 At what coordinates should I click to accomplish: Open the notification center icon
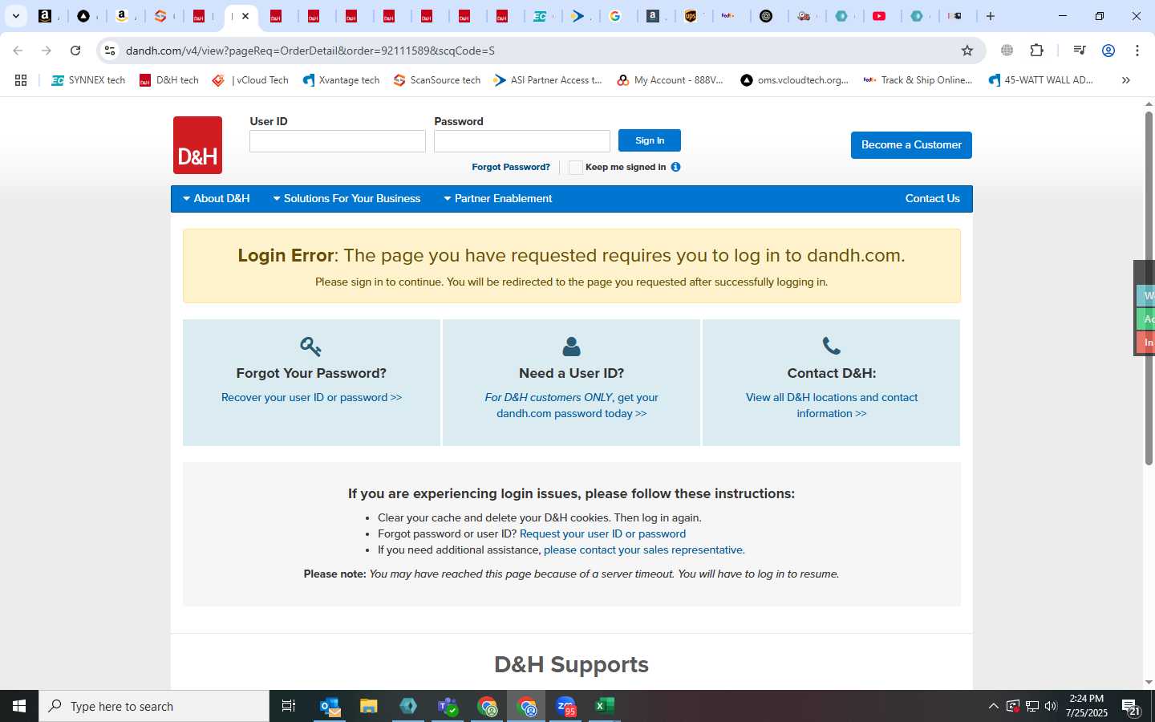point(1131,708)
